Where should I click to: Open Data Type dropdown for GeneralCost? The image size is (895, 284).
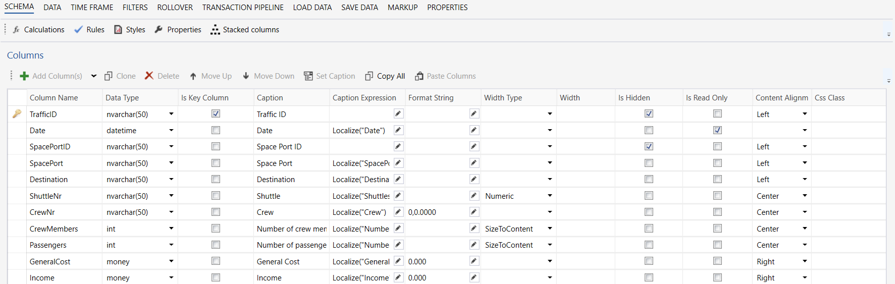point(171,261)
